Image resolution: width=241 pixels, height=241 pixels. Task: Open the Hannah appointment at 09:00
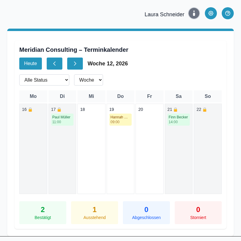point(120,120)
